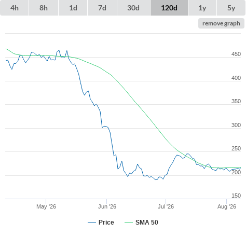Switch chart to 30d view
Viewport: 246px width, 236px height.
pos(133,8)
